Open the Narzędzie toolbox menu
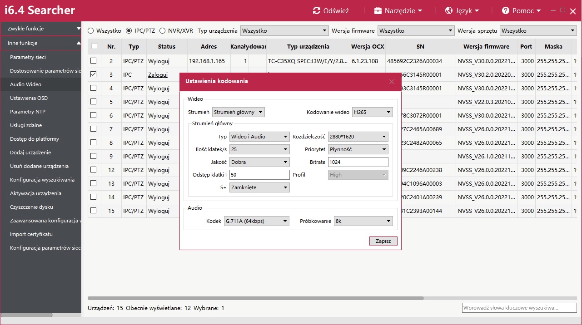Image resolution: width=582 pixels, height=325 pixels. coord(398,10)
